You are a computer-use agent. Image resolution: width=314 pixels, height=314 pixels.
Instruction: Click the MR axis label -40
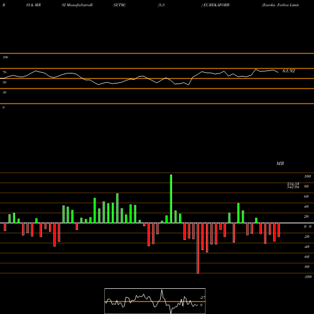pyautogui.click(x=306, y=247)
